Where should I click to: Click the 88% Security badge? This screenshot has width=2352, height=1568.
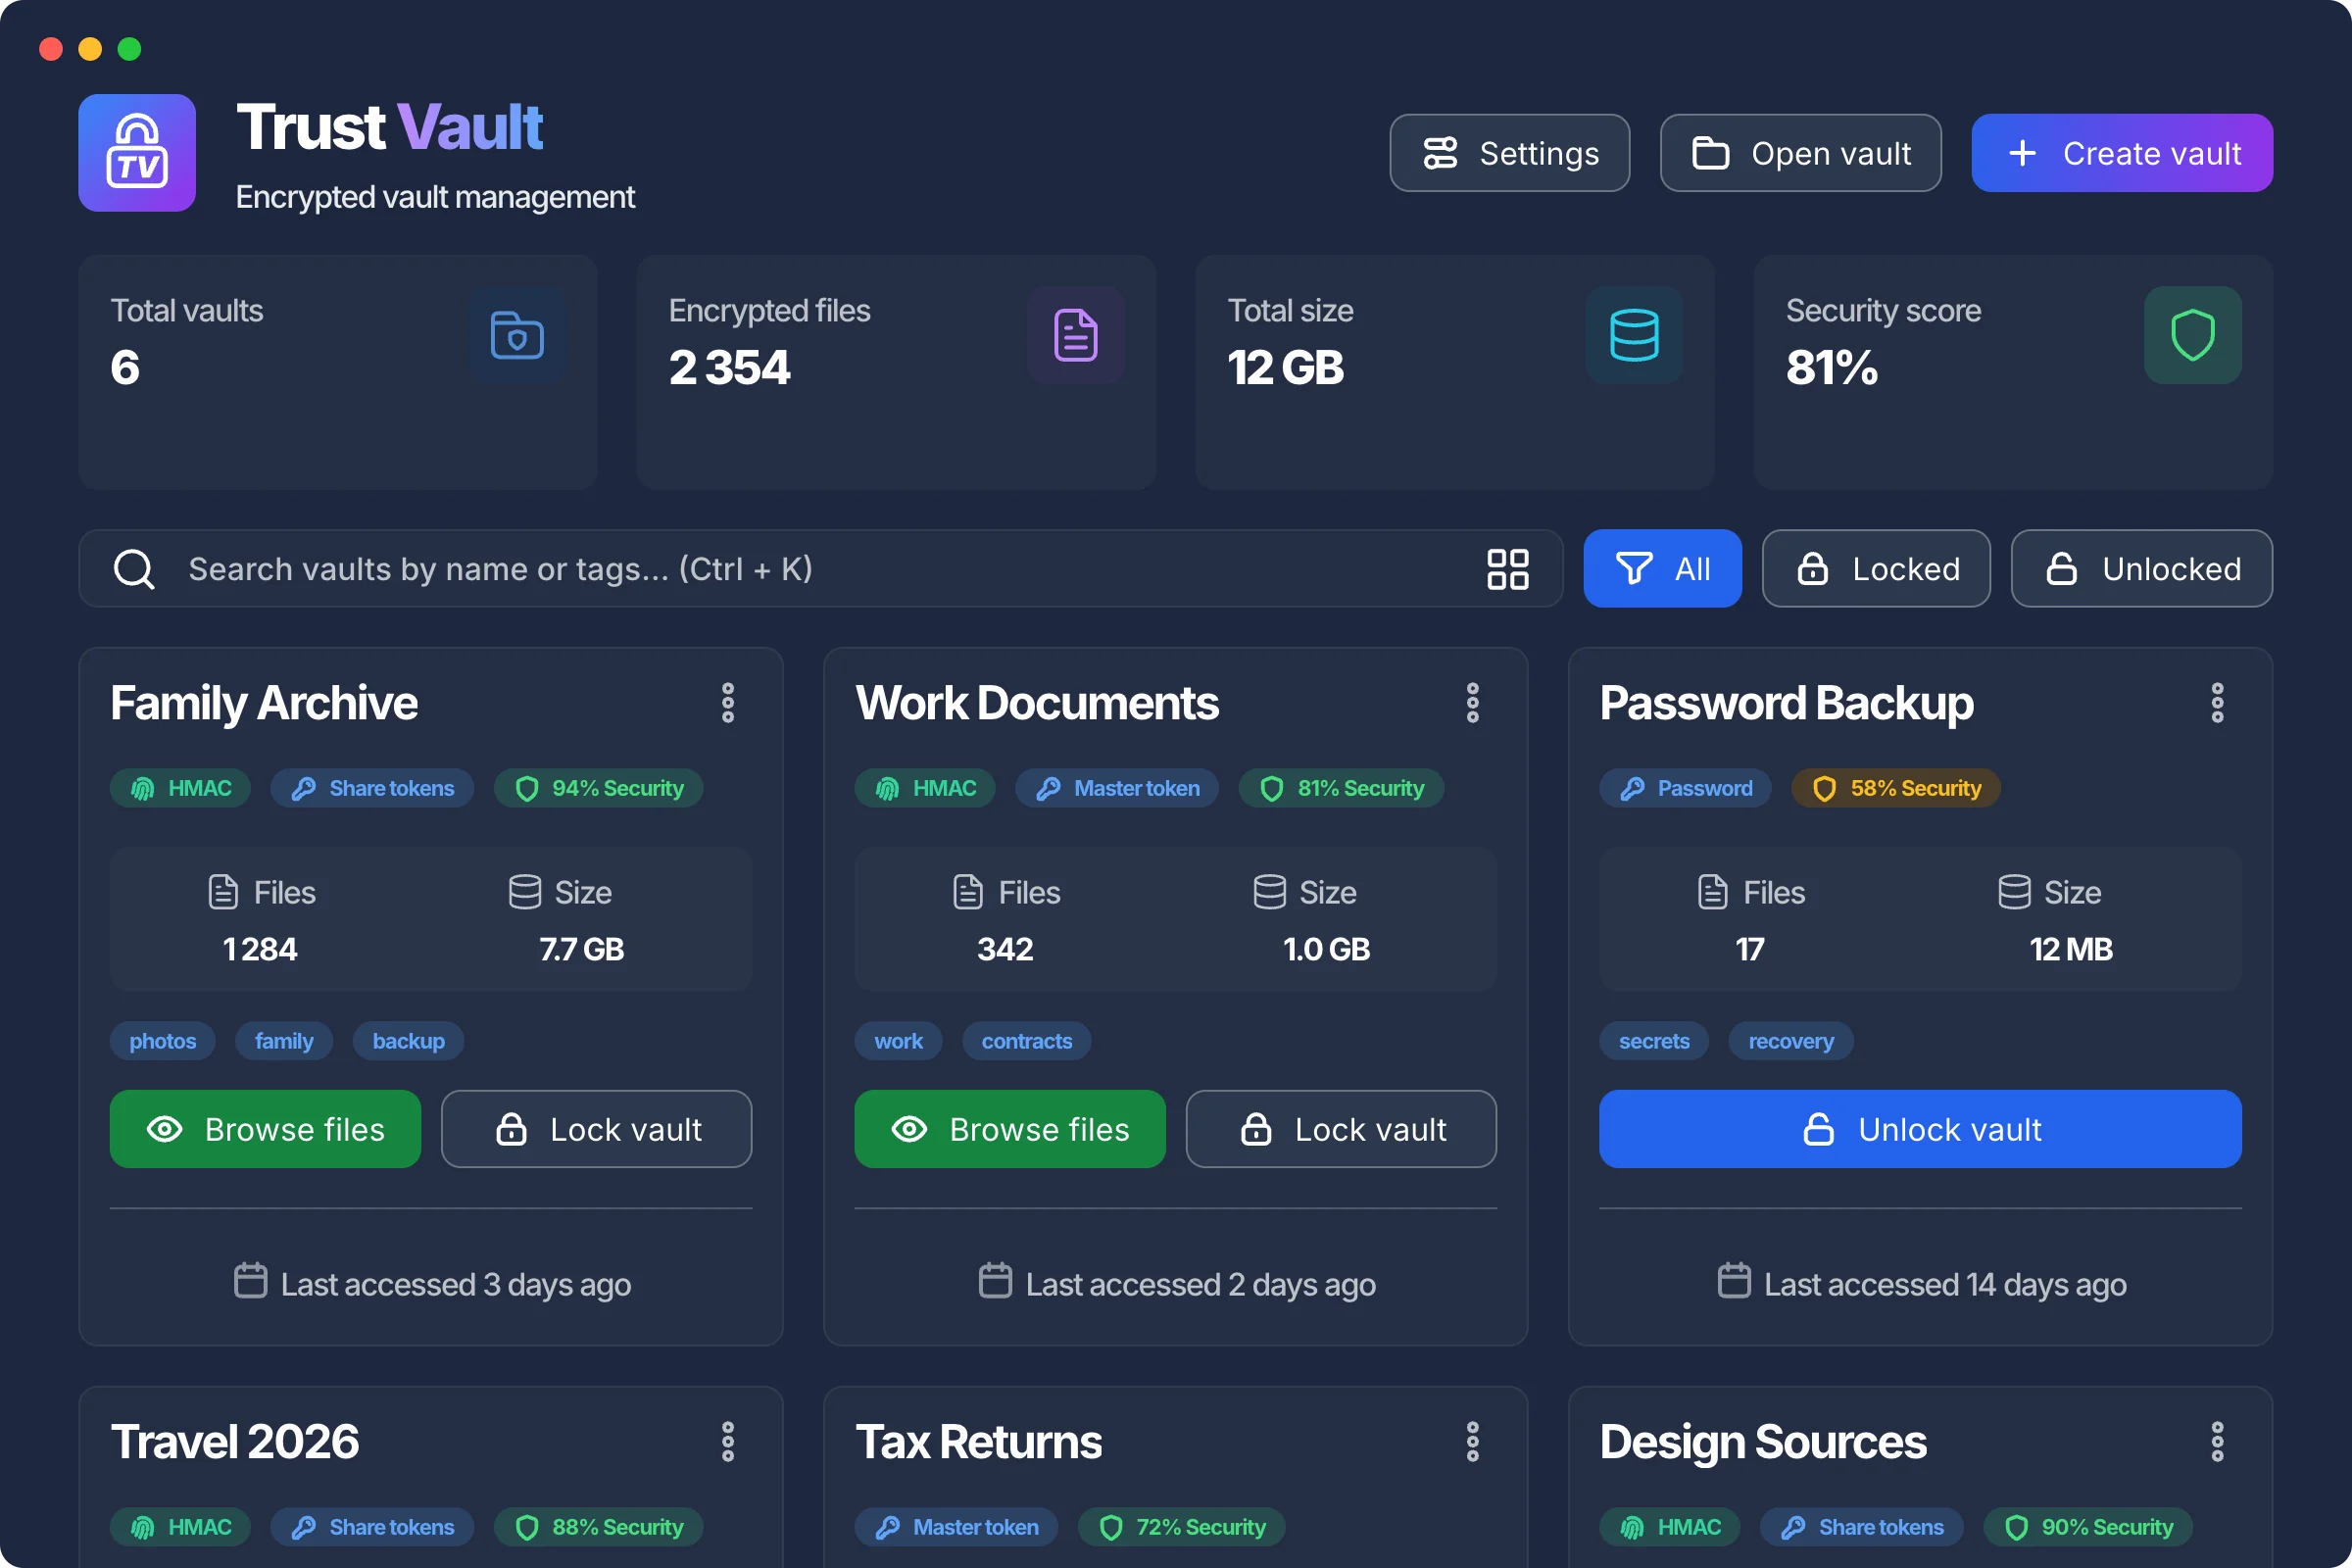pyautogui.click(x=599, y=1528)
